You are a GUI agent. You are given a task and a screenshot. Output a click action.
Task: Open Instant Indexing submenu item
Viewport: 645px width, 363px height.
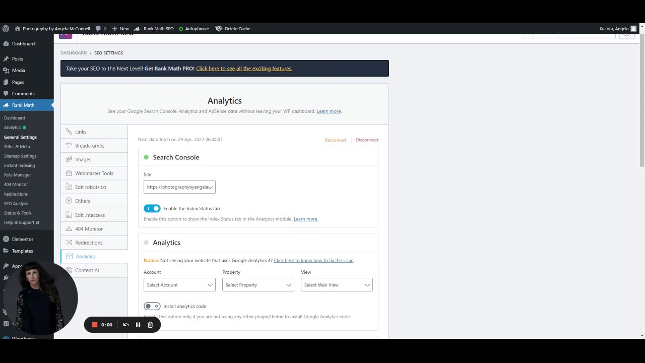(20, 165)
